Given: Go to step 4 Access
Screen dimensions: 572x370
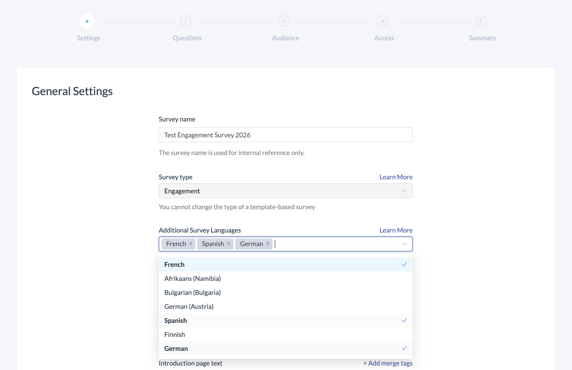Looking at the screenshot, I should tap(383, 21).
